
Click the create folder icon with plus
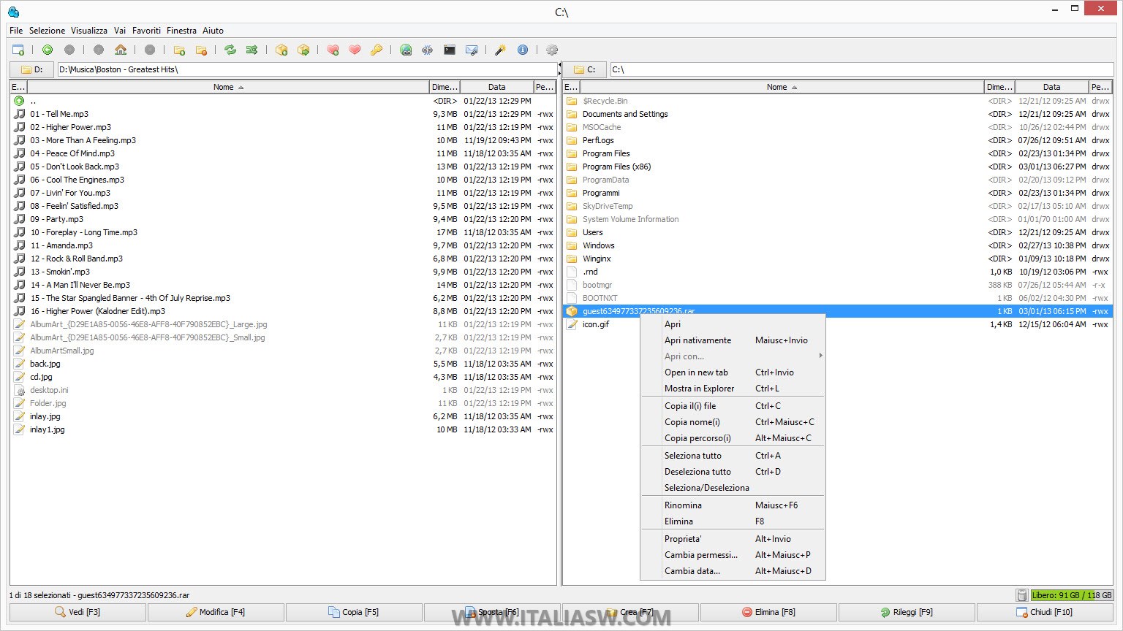click(x=179, y=50)
